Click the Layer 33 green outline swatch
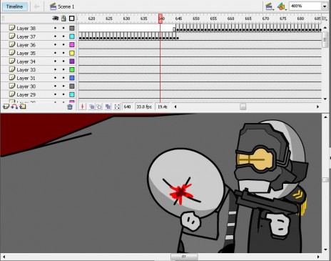Image resolution: width=331 pixels, height=261 pixels. tap(72, 69)
